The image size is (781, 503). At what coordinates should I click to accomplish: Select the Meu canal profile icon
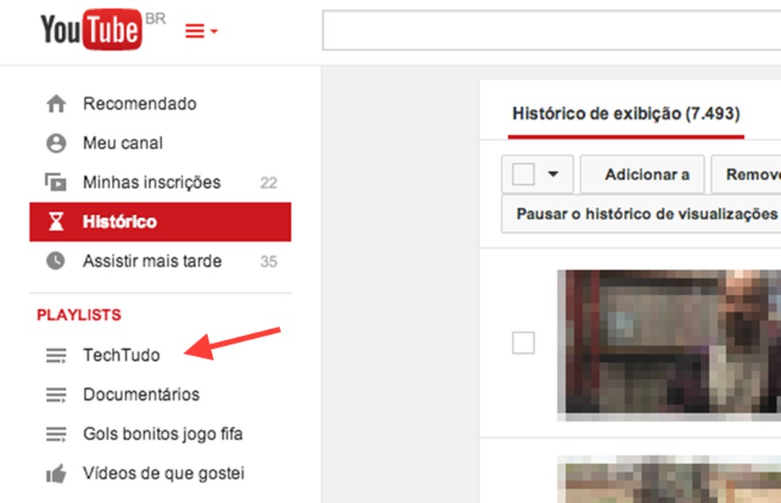click(x=56, y=143)
